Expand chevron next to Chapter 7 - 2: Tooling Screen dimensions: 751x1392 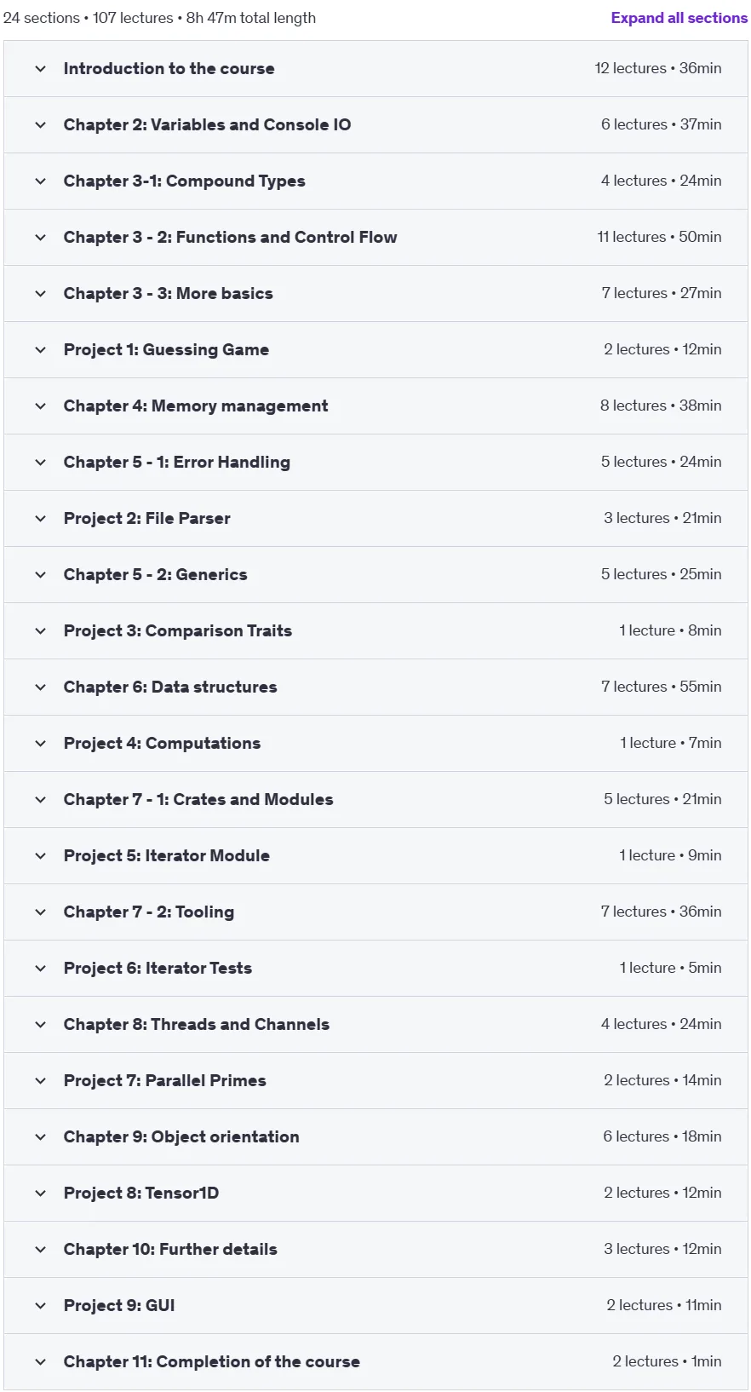pos(40,912)
